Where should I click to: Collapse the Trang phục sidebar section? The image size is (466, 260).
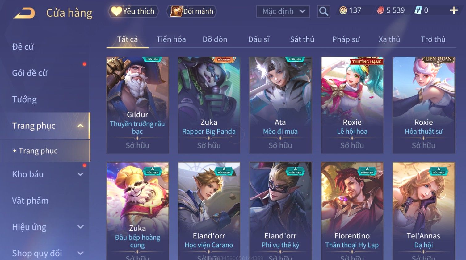point(80,126)
